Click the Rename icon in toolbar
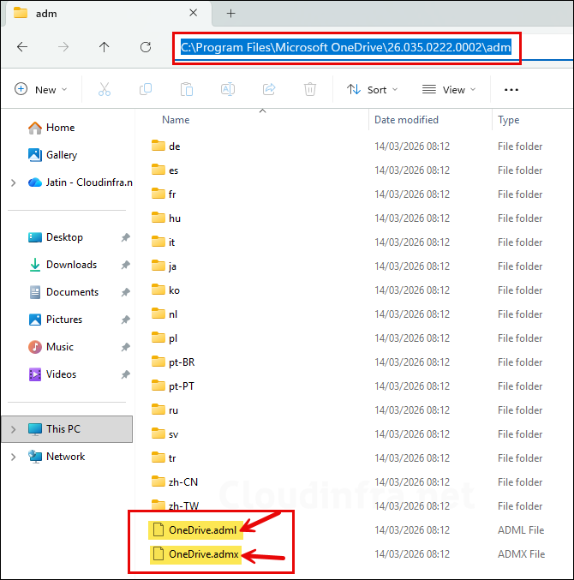This screenshot has height=580, width=574. pyautogui.click(x=227, y=89)
